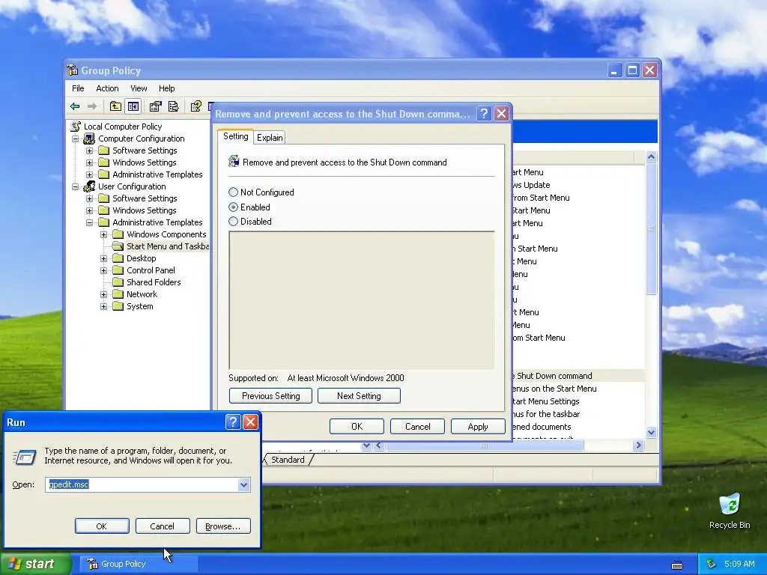This screenshot has width=767, height=575.
Task: Switch to the Explain tab
Action: pos(270,138)
